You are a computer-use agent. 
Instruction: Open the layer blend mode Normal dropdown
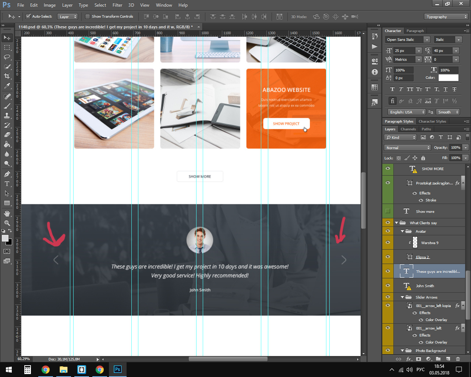(x=407, y=148)
